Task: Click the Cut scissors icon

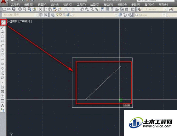Action: coord(40,9)
